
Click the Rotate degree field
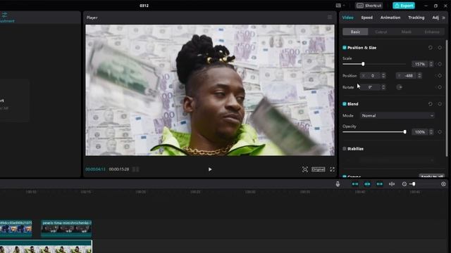tap(371, 87)
